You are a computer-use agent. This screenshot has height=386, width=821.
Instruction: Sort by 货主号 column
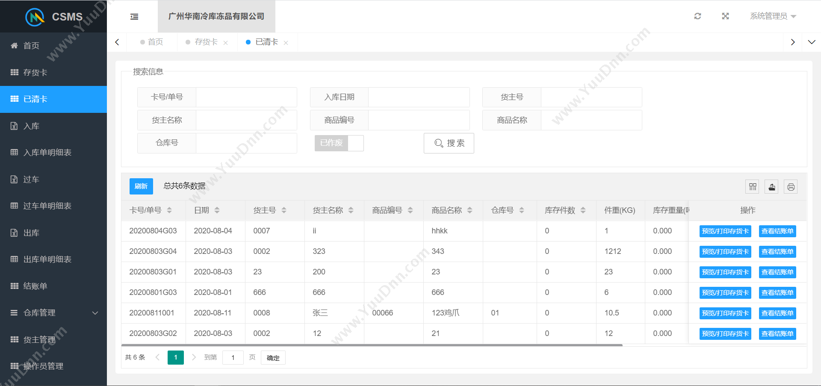pyautogui.click(x=284, y=210)
